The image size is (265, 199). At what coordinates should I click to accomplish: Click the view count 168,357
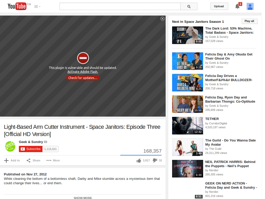click(152, 151)
